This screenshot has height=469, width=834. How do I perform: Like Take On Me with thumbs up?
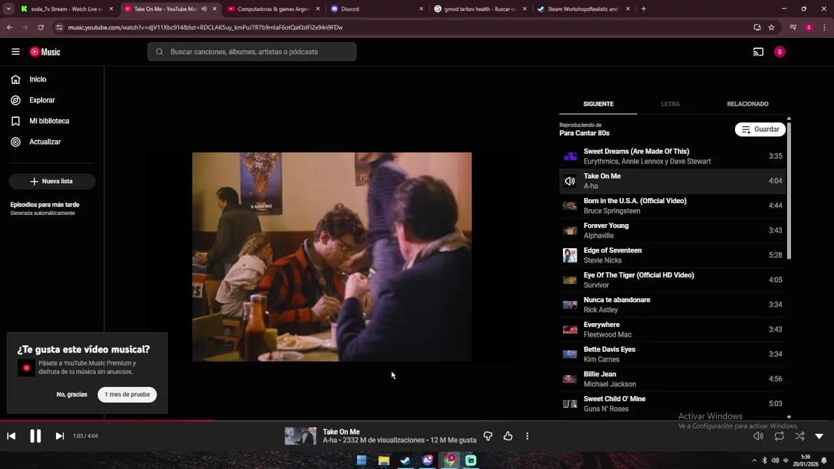coord(508,436)
